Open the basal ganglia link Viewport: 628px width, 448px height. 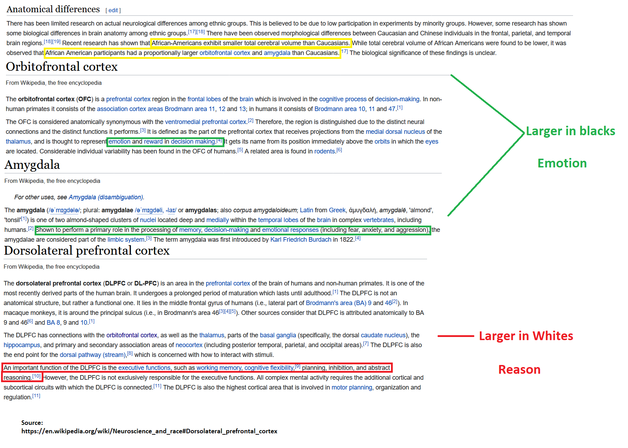click(x=278, y=335)
